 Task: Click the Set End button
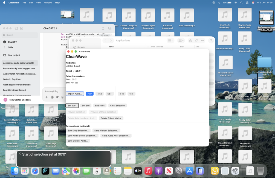[86, 105]
